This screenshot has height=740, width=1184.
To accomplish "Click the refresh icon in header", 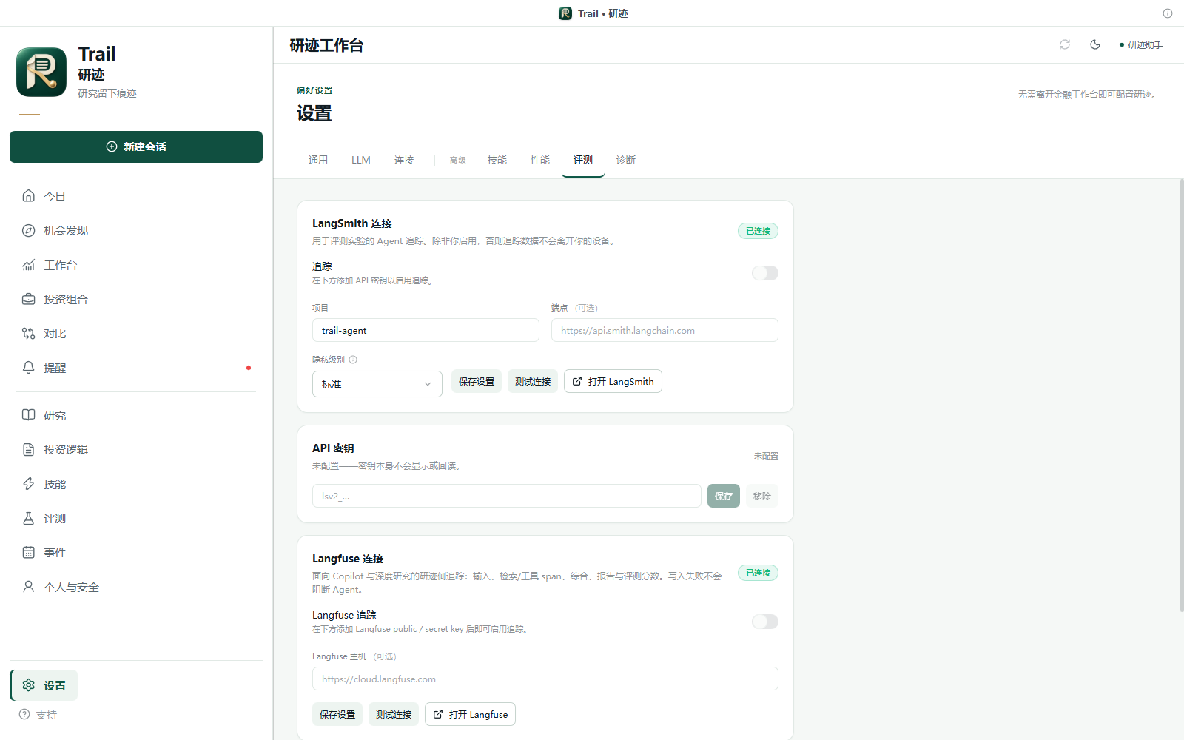I will pos(1065,44).
